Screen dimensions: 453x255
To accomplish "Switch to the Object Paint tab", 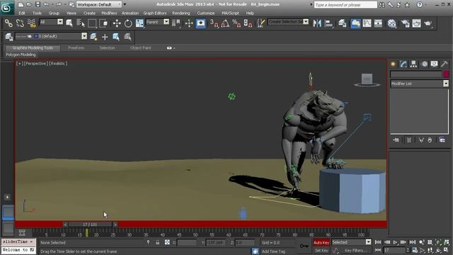I will coord(140,48).
